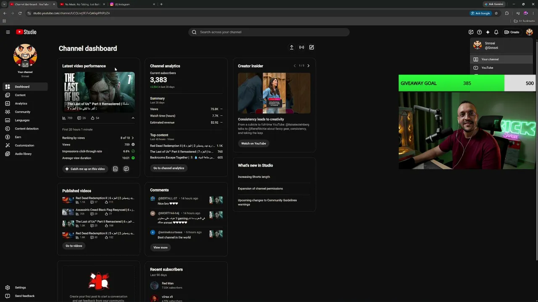Viewport: 538px width, 302px height.
Task: Click the 3,383 current subscribers count
Action: (x=158, y=80)
